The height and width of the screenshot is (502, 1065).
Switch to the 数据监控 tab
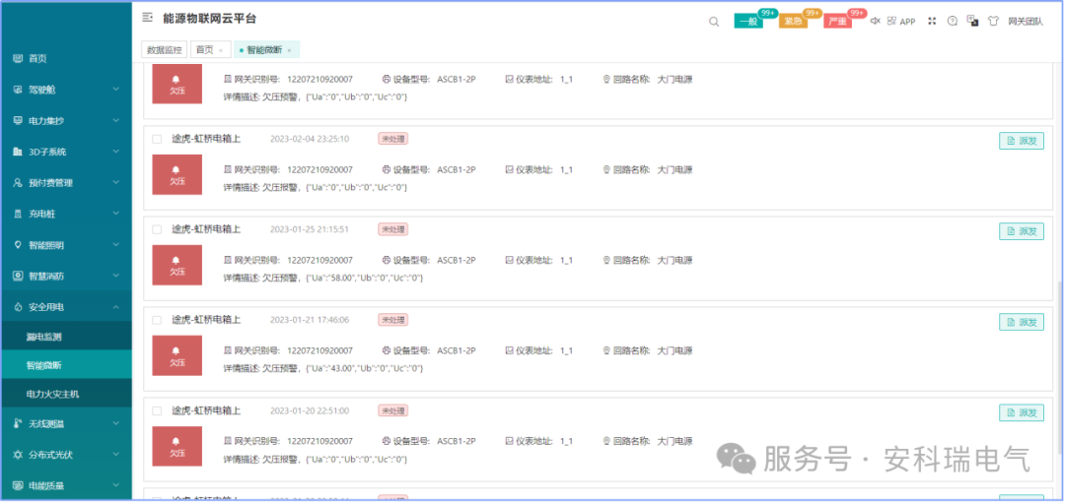[164, 50]
